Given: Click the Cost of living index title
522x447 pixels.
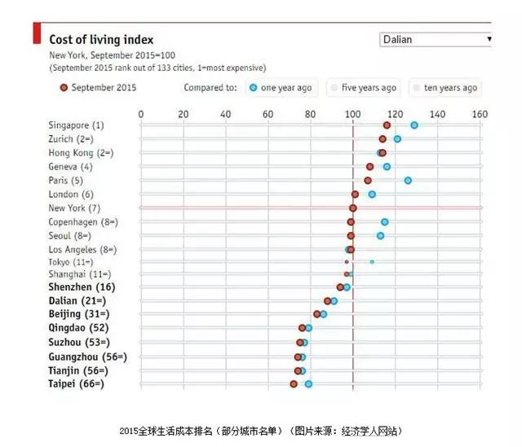Looking at the screenshot, I should coord(101,39).
